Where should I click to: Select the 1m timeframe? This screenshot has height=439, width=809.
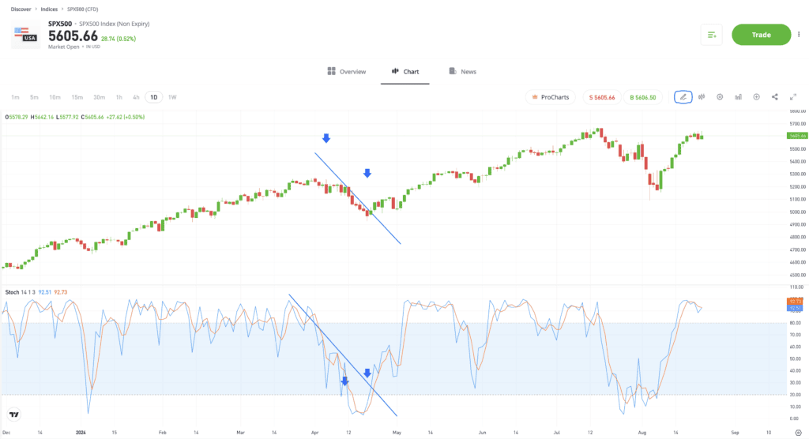16,97
